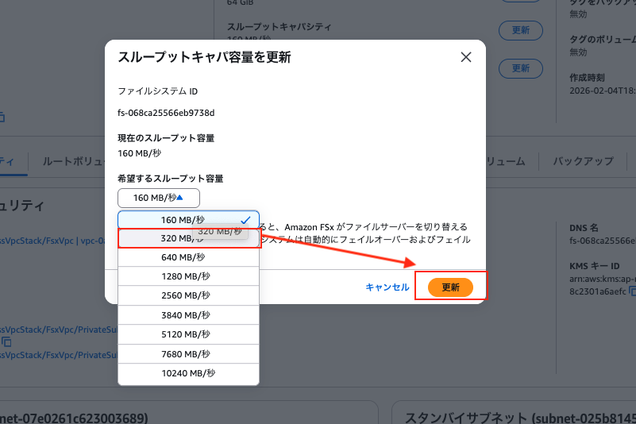This screenshot has height=424, width=636.
Task: Select 10240 MB/秒 maximum throughput
Action: [188, 373]
